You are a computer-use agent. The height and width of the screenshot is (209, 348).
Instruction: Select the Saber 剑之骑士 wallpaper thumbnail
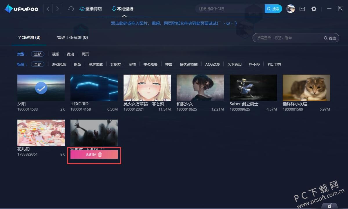253,88
